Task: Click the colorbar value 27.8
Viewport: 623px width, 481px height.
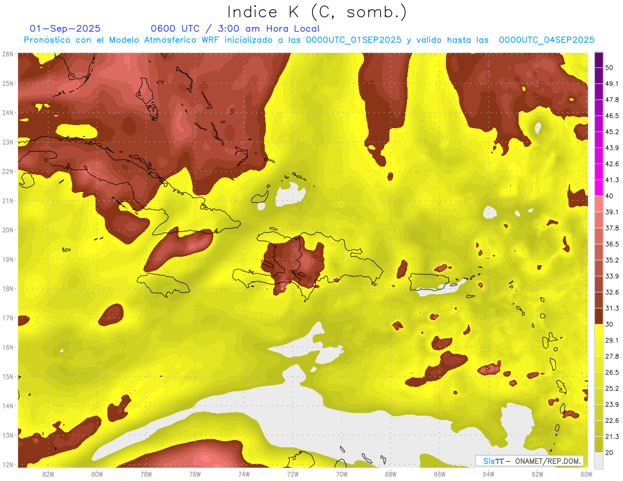Action: pyautogui.click(x=612, y=356)
